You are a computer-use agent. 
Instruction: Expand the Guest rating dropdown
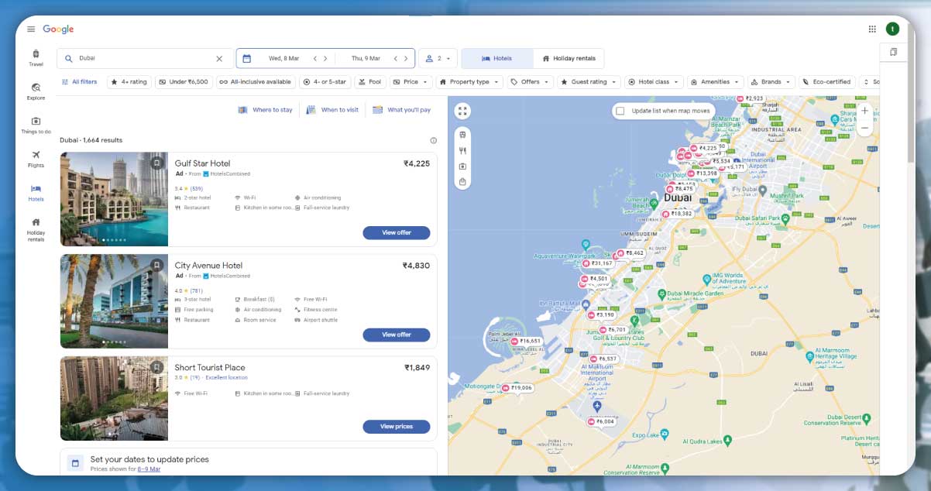coord(589,82)
